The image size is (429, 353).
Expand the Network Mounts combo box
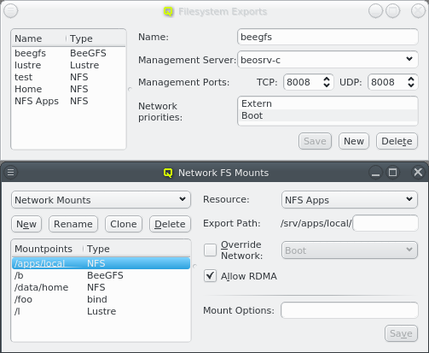pyautogui.click(x=101, y=200)
